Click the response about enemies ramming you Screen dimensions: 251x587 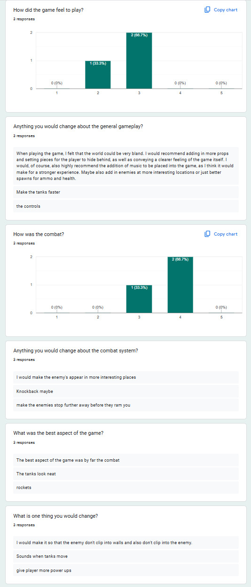point(125,405)
